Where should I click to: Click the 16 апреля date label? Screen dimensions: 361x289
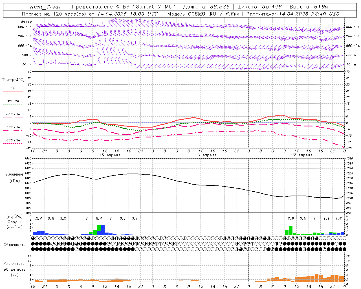(206, 155)
